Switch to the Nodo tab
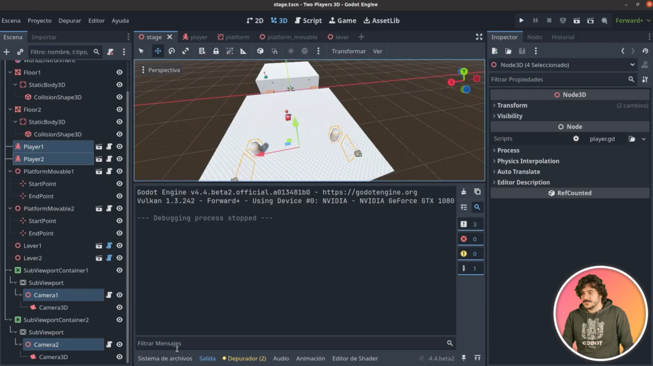Viewport: 653px width, 366px height. coord(534,37)
